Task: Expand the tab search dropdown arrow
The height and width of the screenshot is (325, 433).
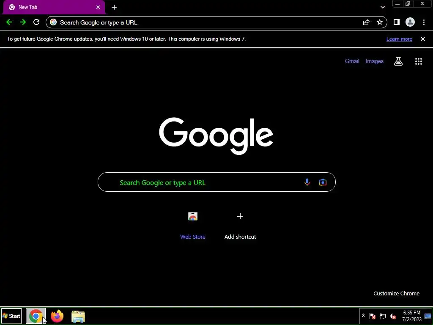Action: click(382, 7)
